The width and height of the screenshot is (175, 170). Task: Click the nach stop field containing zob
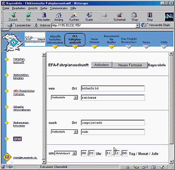point(113,132)
